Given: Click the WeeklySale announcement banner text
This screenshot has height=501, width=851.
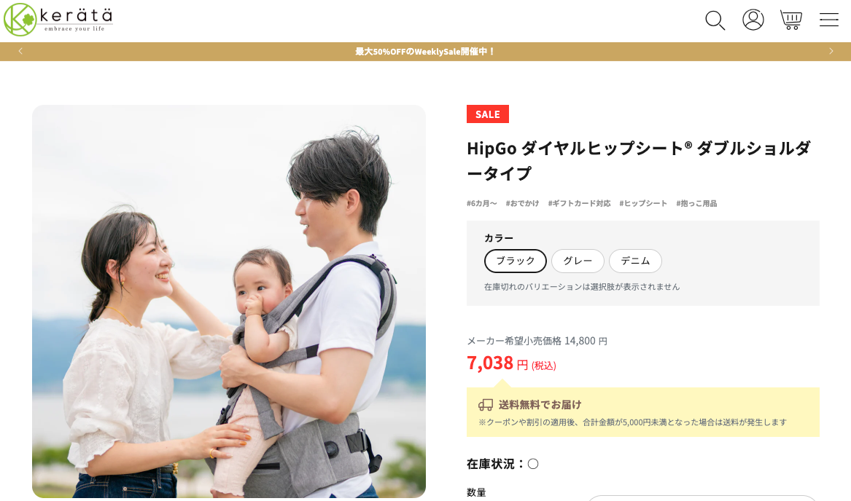Looking at the screenshot, I should [425, 52].
